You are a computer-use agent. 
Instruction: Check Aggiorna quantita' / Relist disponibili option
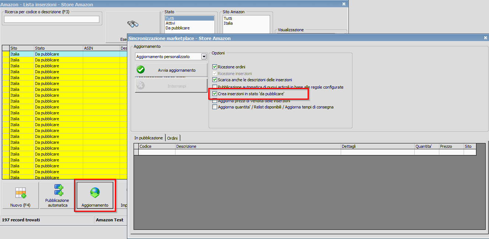[x=215, y=107]
